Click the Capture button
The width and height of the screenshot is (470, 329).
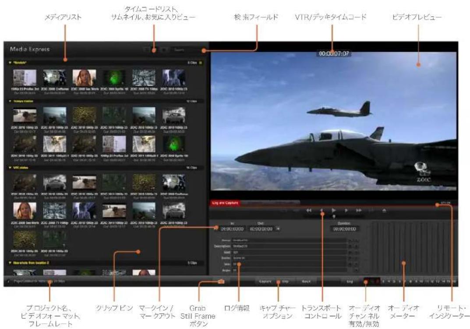[265, 281]
